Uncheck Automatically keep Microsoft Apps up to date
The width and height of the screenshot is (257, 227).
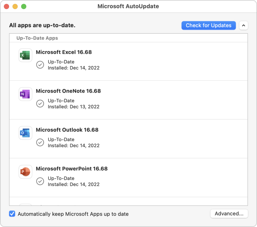[x=12, y=214]
